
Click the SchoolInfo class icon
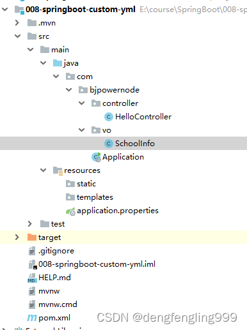point(109,144)
